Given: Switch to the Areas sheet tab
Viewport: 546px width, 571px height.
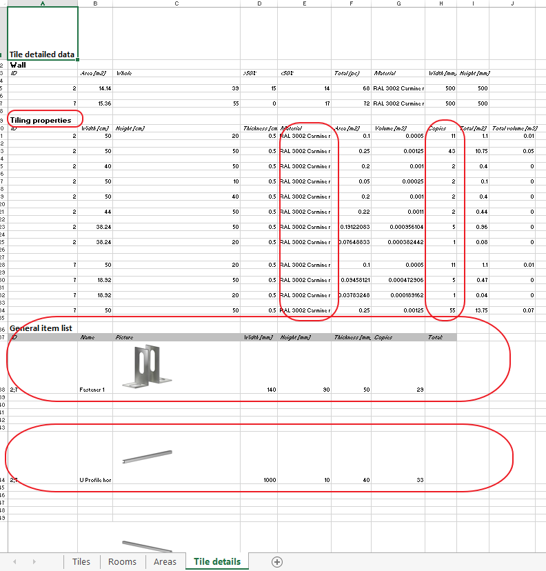Looking at the screenshot, I should [x=165, y=561].
